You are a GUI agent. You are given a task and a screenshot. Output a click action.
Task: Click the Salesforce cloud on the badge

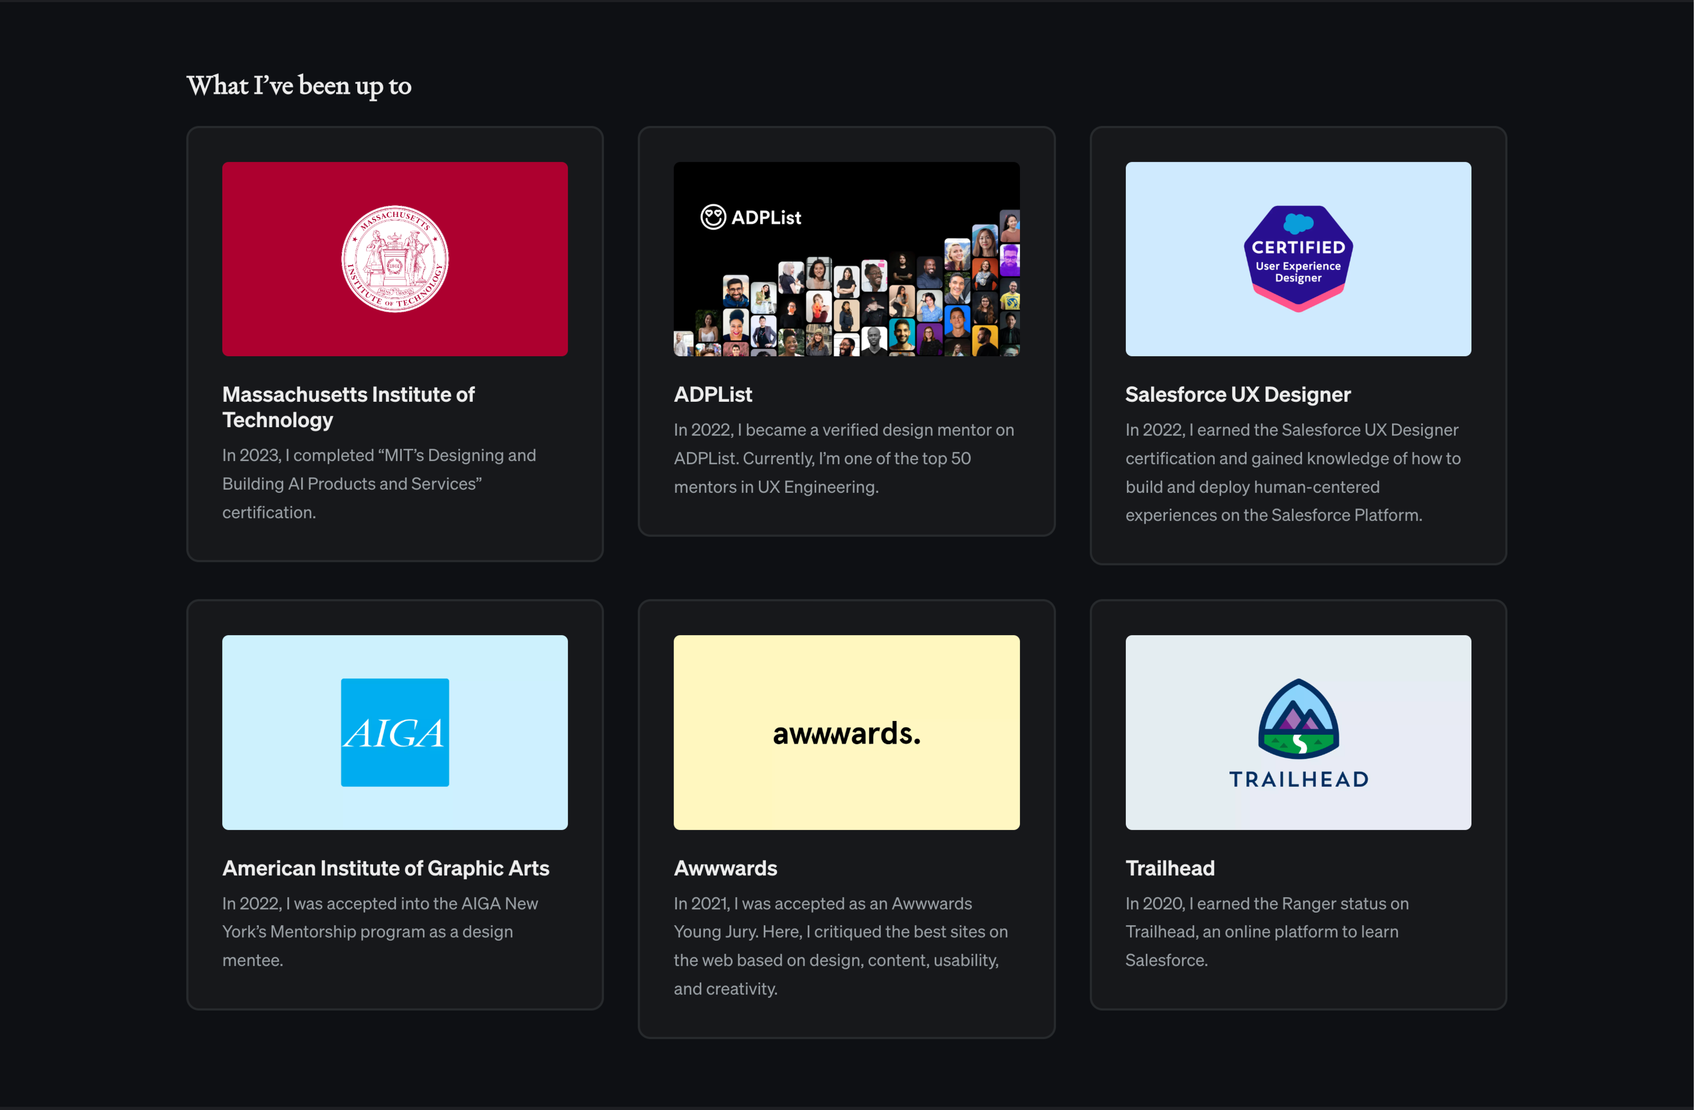tap(1298, 224)
